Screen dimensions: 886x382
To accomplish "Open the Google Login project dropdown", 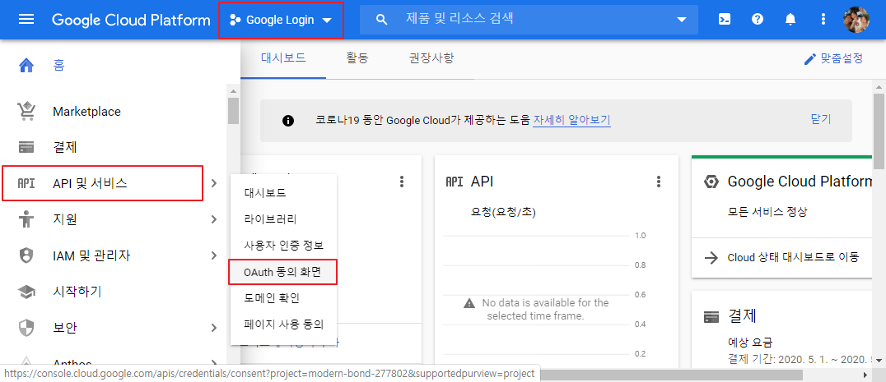I will coord(281,21).
